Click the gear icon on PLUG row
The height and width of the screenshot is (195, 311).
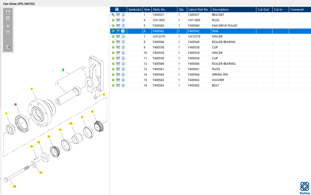(113, 20)
